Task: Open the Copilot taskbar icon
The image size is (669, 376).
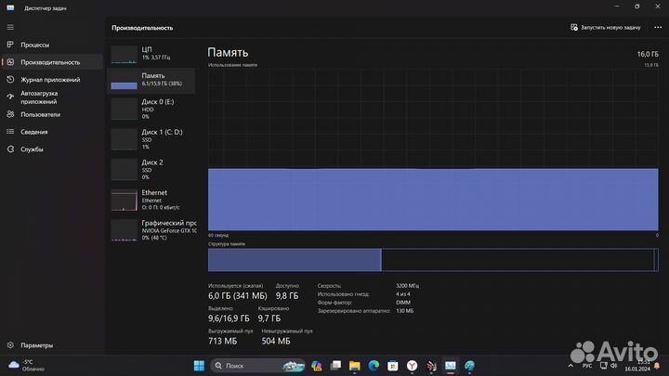Action: pyautogui.click(x=316, y=366)
